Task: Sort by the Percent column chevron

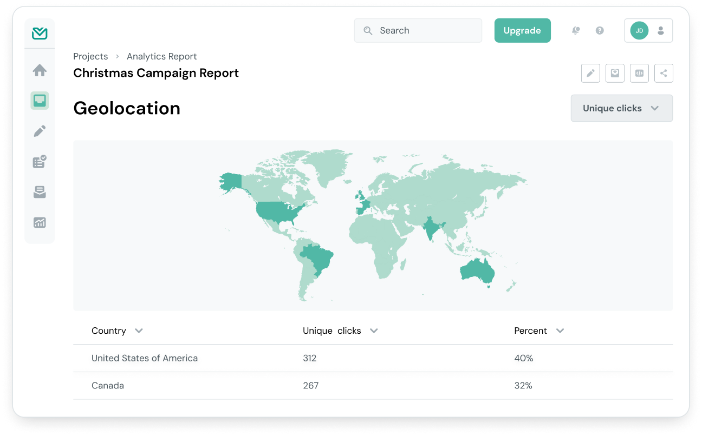Action: tap(560, 331)
